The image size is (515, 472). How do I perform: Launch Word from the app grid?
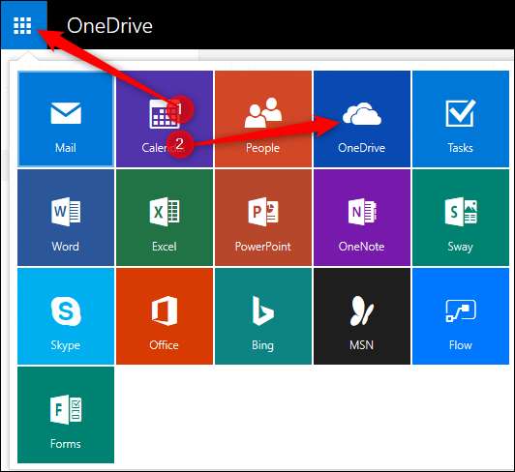(66, 218)
